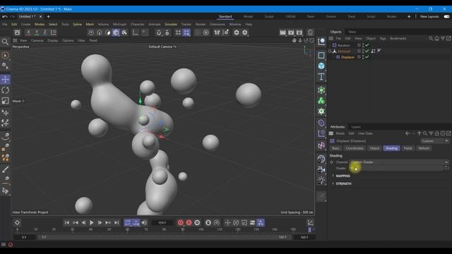Viewport: 452px width, 254px height.
Task: Add a Text object with T icon
Action: [x=321, y=77]
